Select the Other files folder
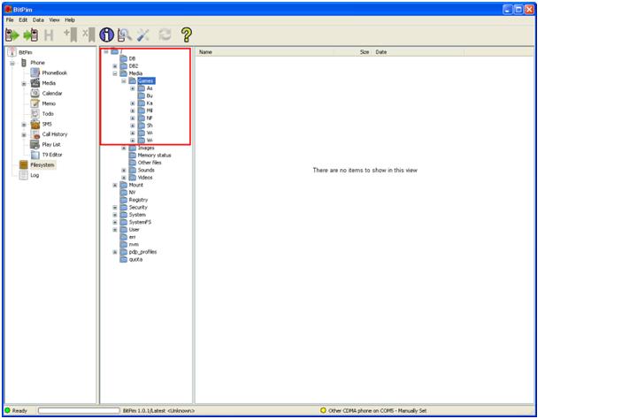 pos(150,163)
